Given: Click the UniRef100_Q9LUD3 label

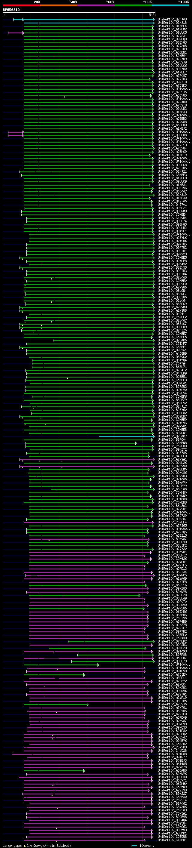Looking at the screenshot, I should point(172,109).
